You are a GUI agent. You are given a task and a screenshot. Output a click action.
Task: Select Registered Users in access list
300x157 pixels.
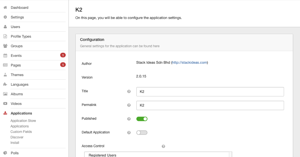(102, 155)
